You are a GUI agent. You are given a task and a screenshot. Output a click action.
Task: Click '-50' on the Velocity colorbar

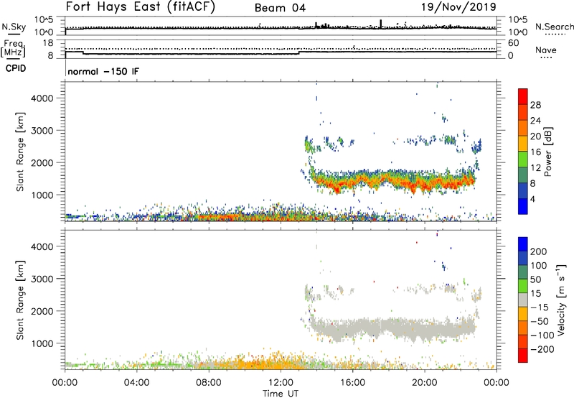[540, 321]
